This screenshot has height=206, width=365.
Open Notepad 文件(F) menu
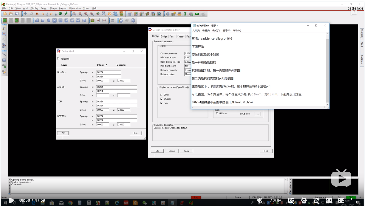pyautogui.click(x=196, y=31)
